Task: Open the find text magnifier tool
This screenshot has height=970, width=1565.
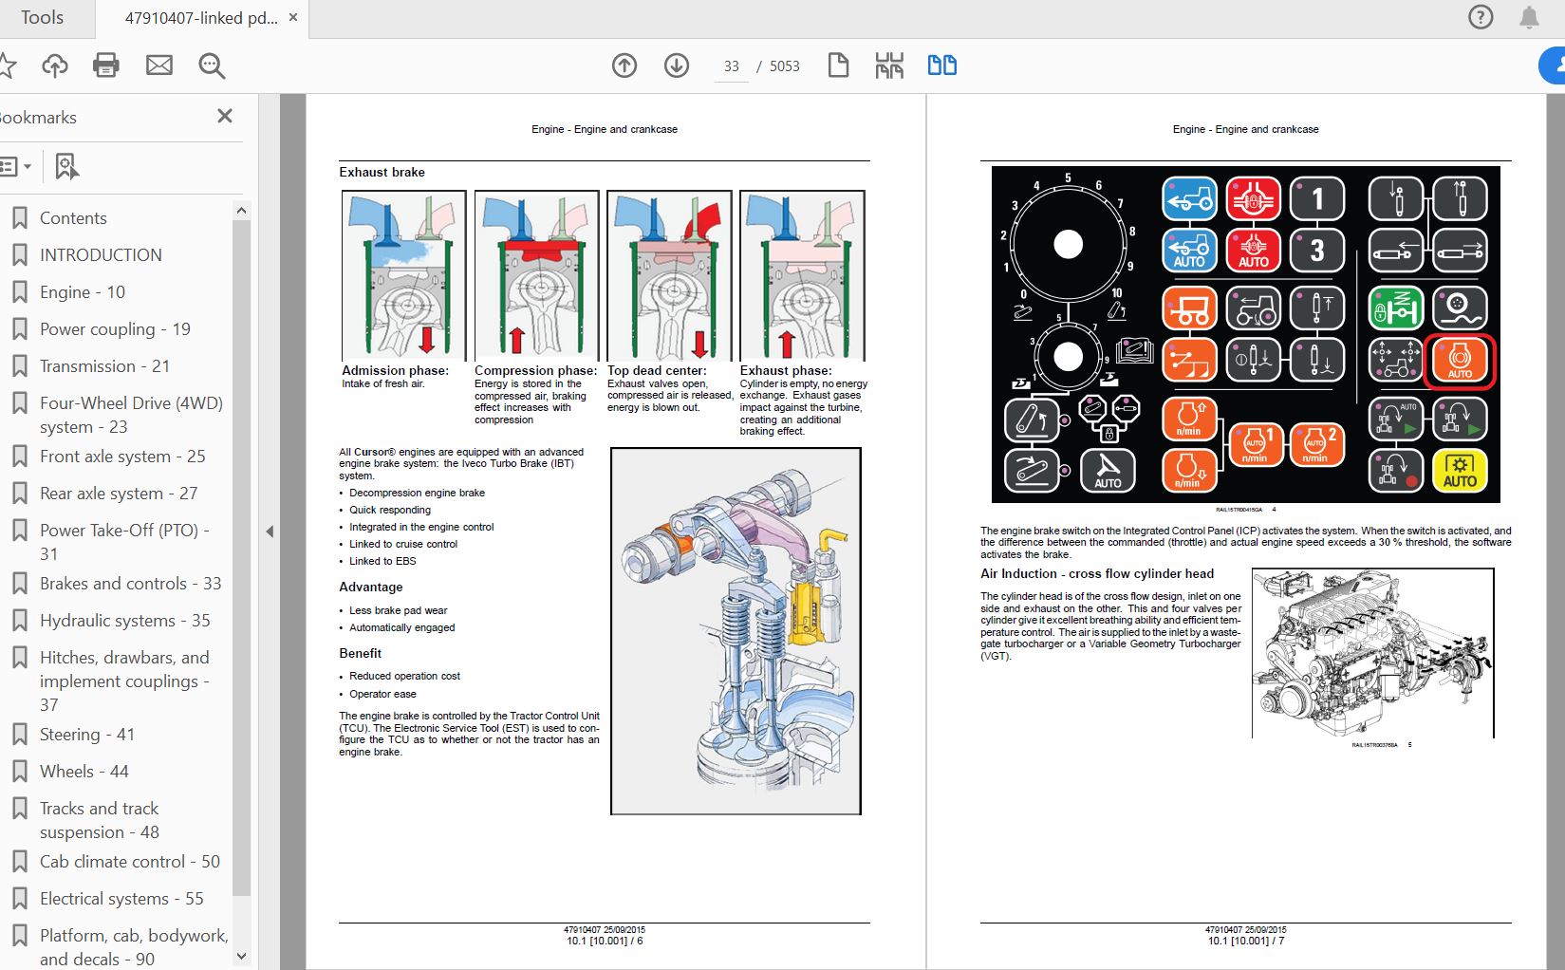Action: coord(212,65)
